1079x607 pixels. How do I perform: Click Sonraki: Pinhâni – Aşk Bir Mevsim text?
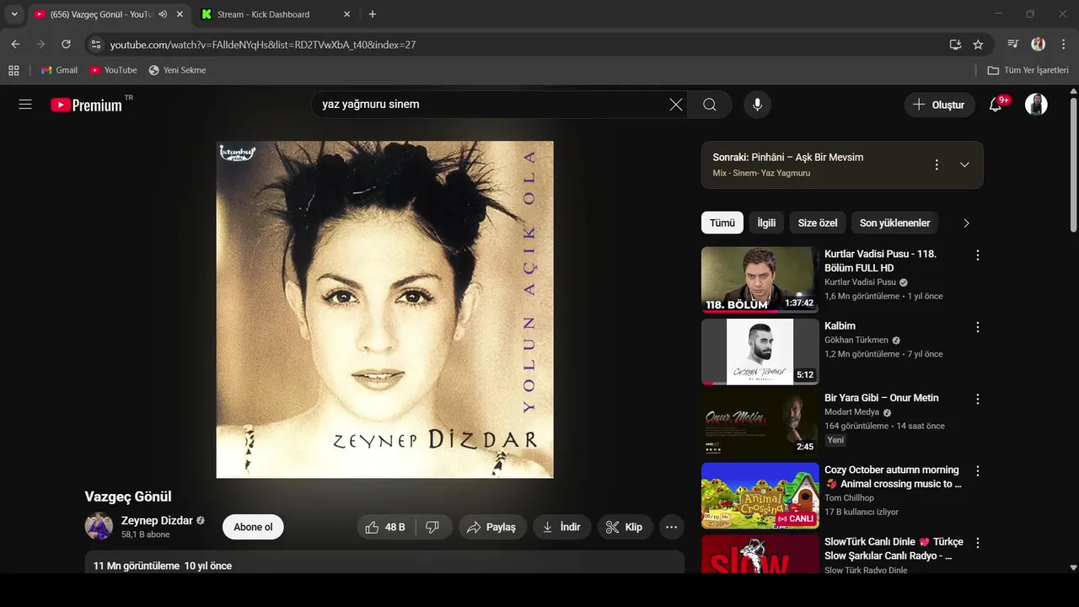(x=787, y=157)
